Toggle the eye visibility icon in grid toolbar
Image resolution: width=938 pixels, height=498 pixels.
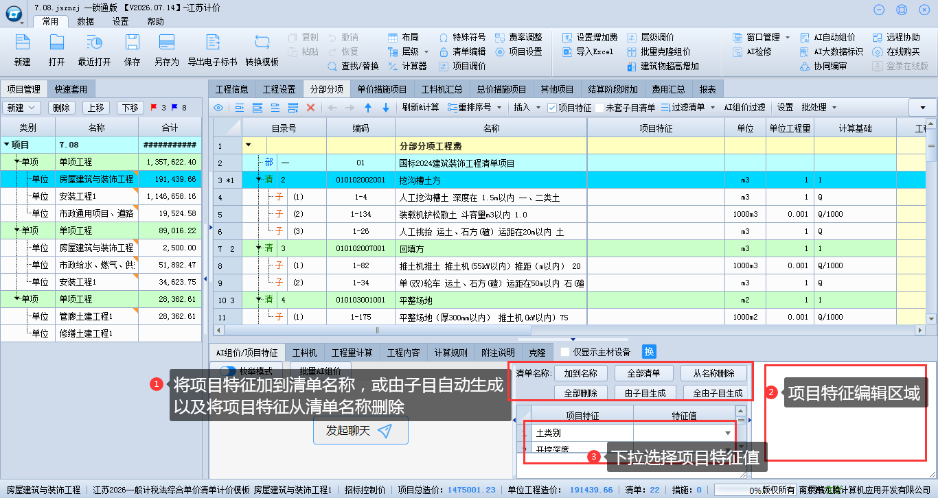218,108
